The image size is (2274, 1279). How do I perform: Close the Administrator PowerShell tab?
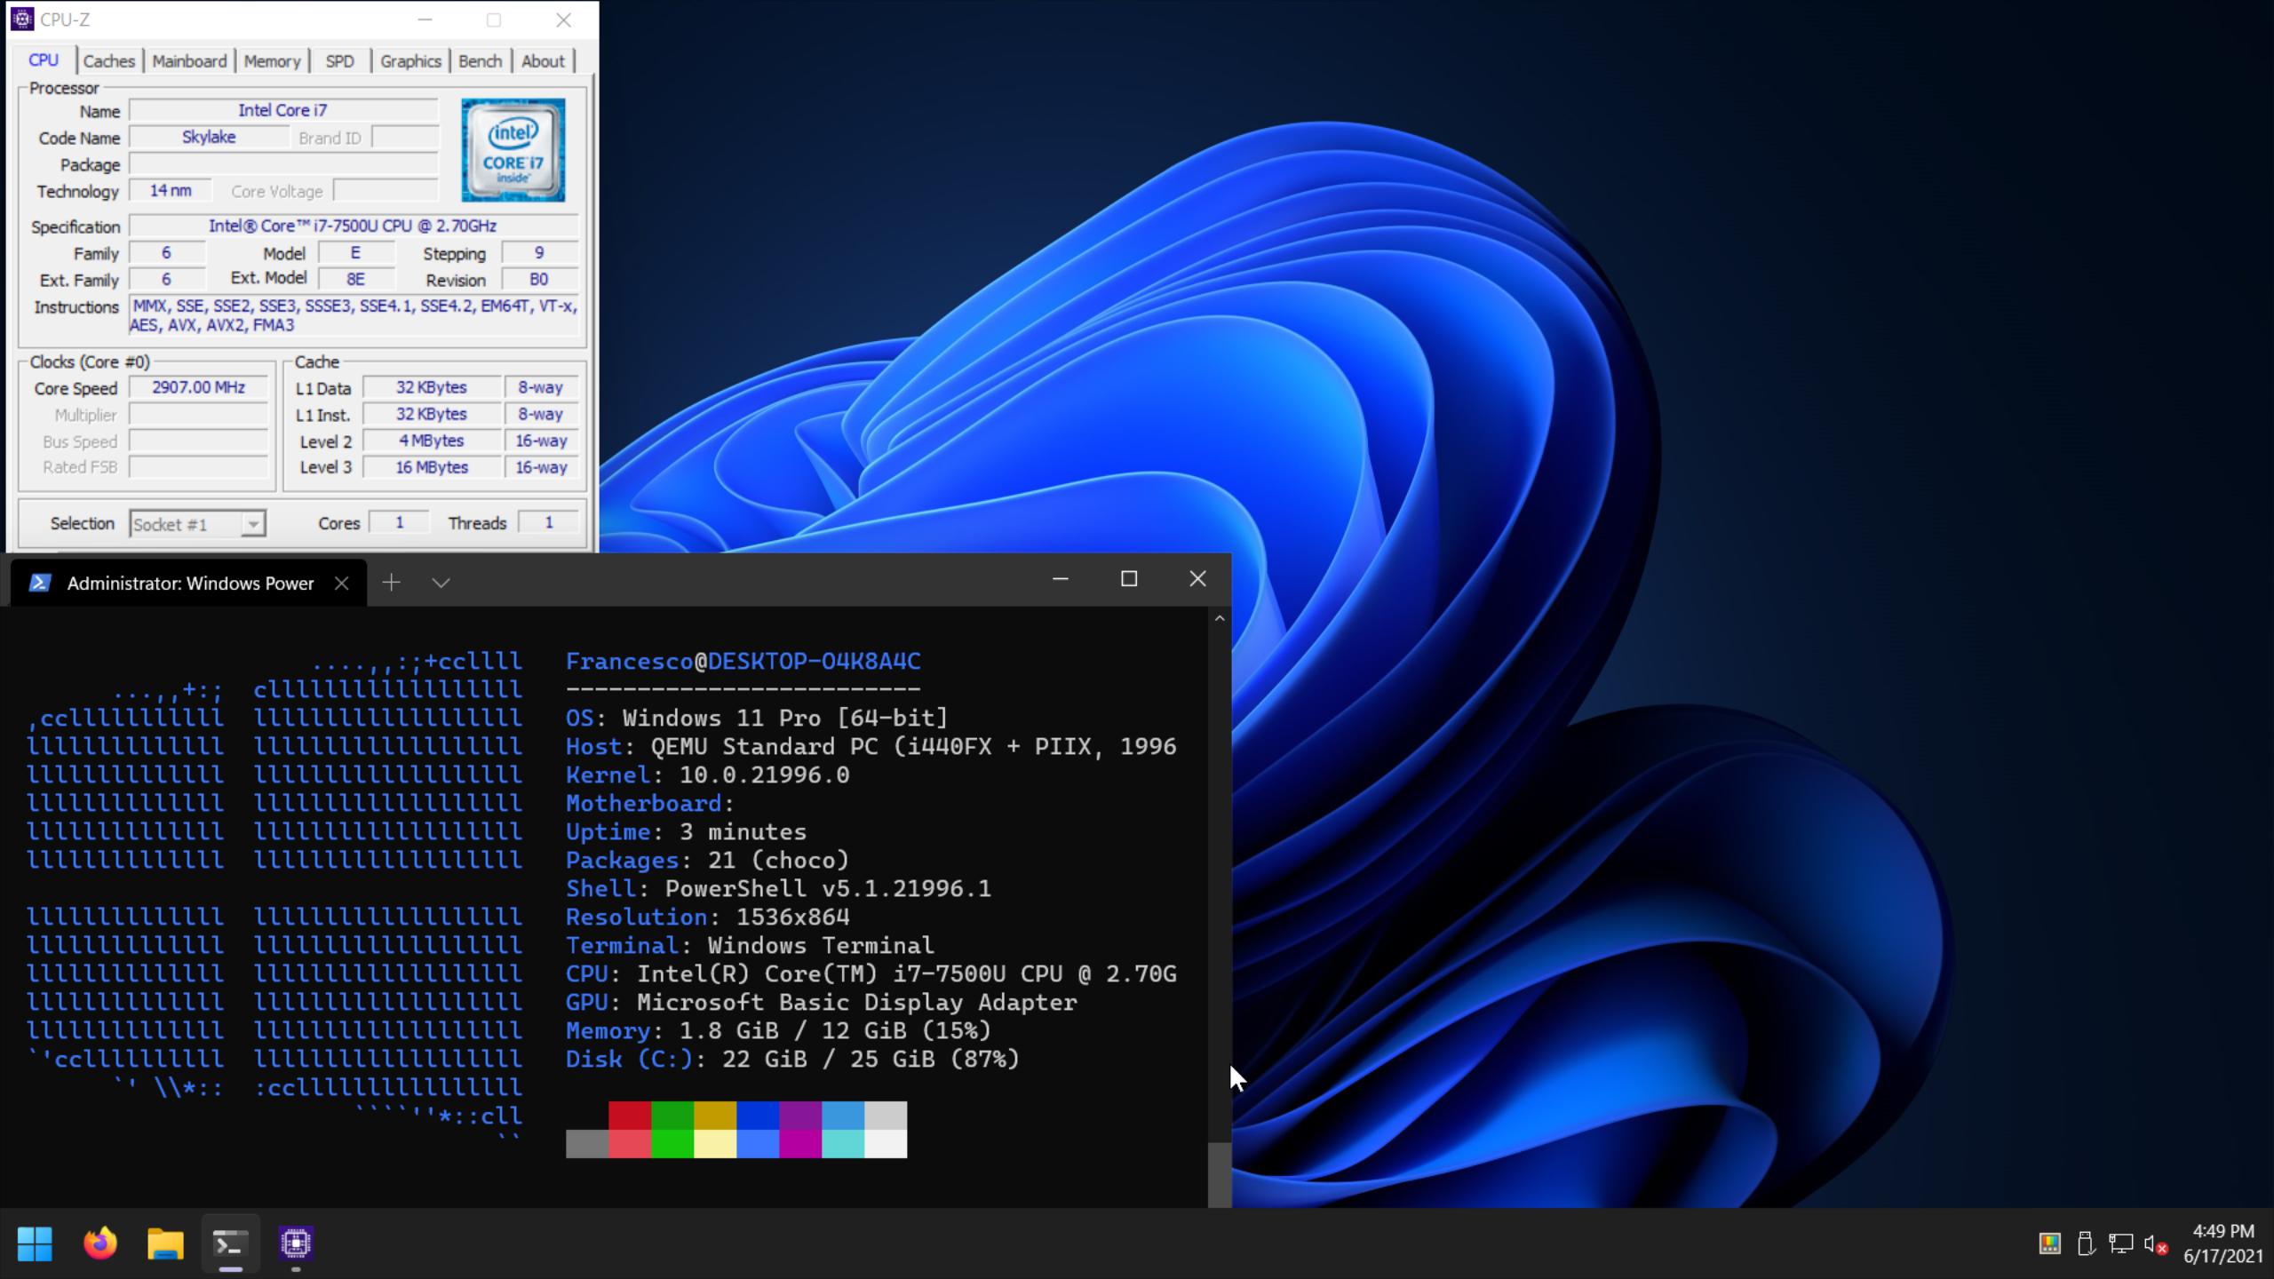pyautogui.click(x=341, y=583)
